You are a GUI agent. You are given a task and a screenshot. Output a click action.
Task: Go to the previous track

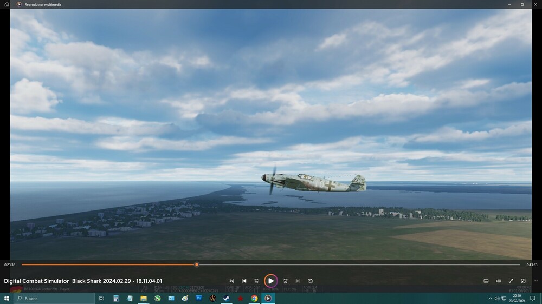(244, 281)
